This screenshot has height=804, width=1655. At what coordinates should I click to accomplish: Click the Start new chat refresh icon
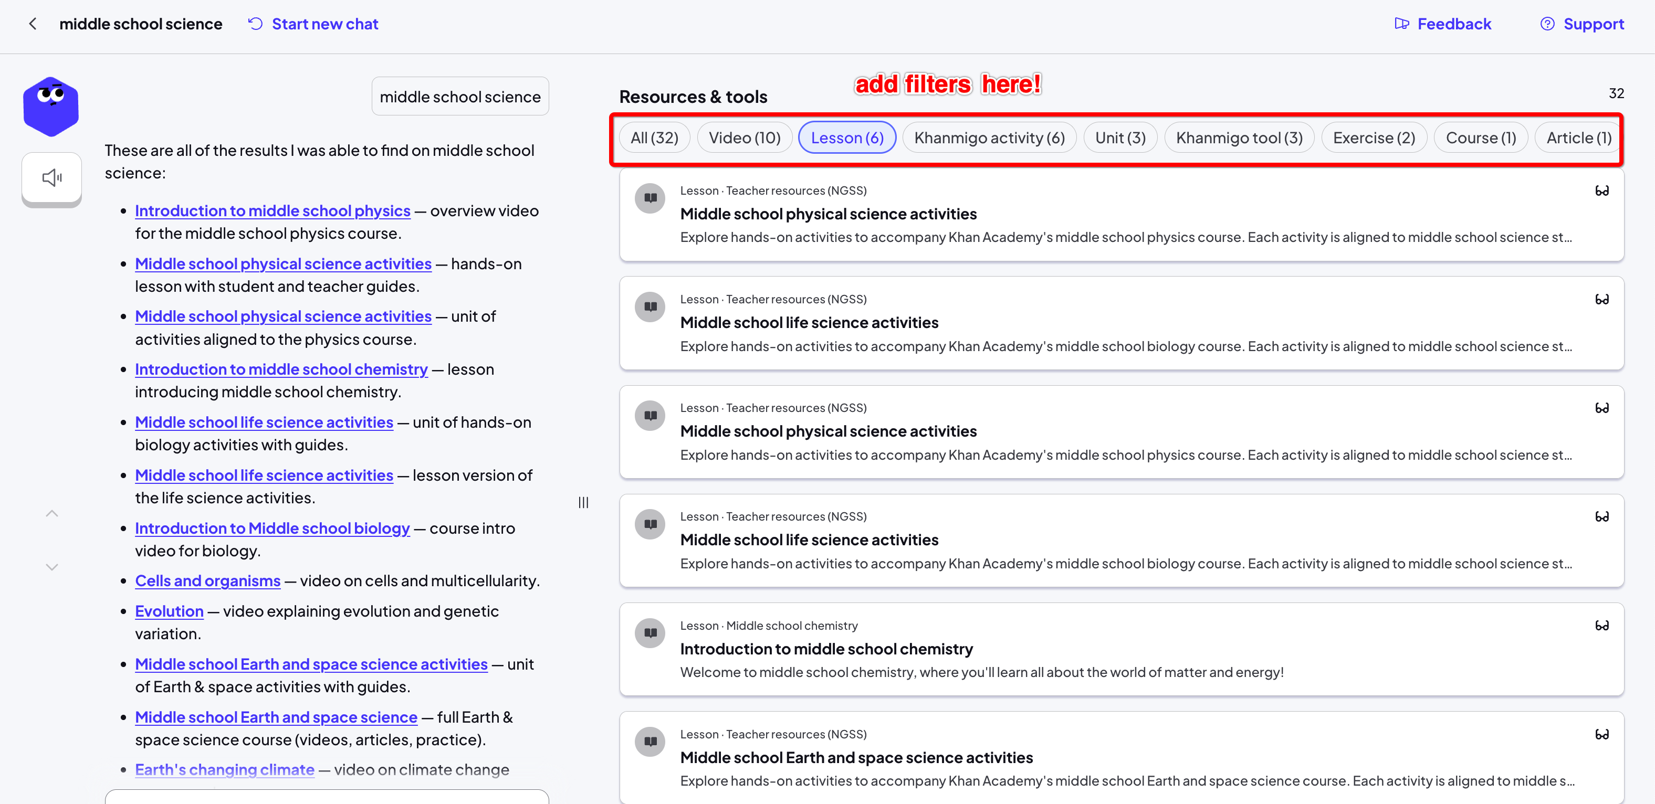click(256, 24)
